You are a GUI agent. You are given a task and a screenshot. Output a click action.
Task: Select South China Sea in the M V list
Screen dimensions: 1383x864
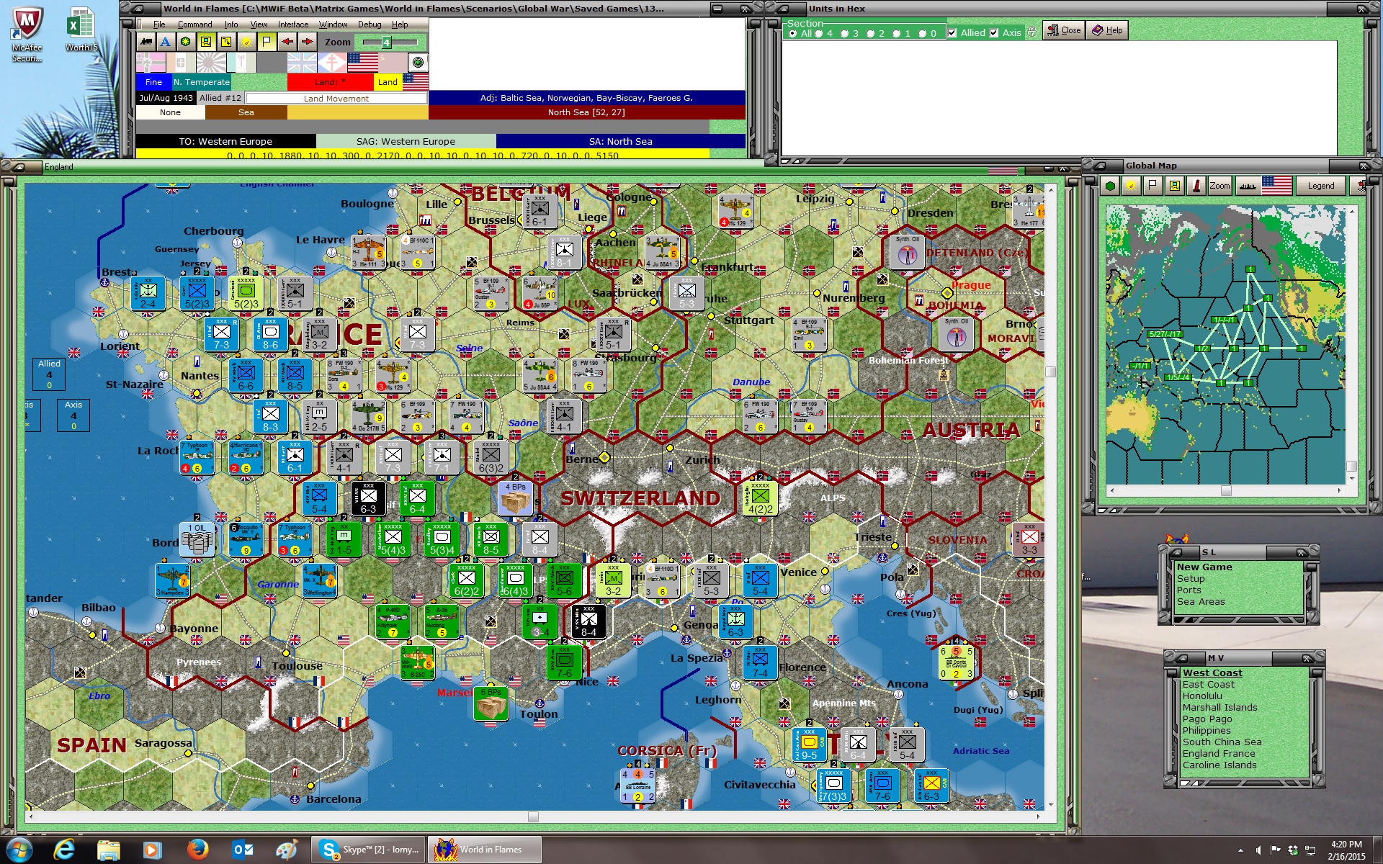click(1222, 742)
